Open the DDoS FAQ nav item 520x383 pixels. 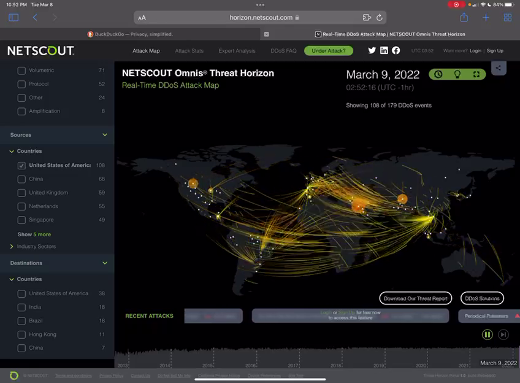283,51
